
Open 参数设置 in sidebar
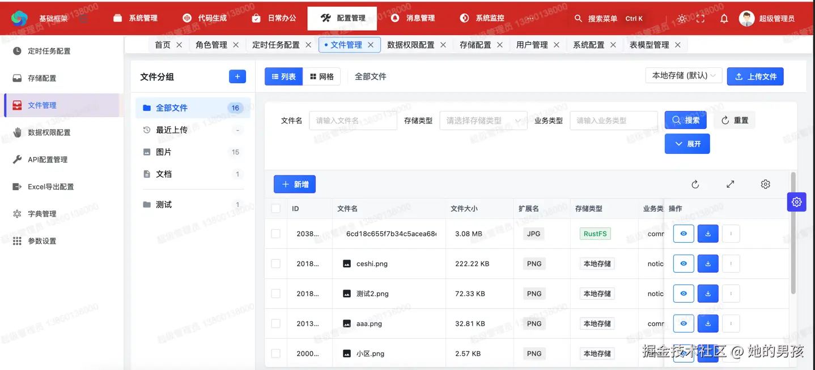coord(61,241)
